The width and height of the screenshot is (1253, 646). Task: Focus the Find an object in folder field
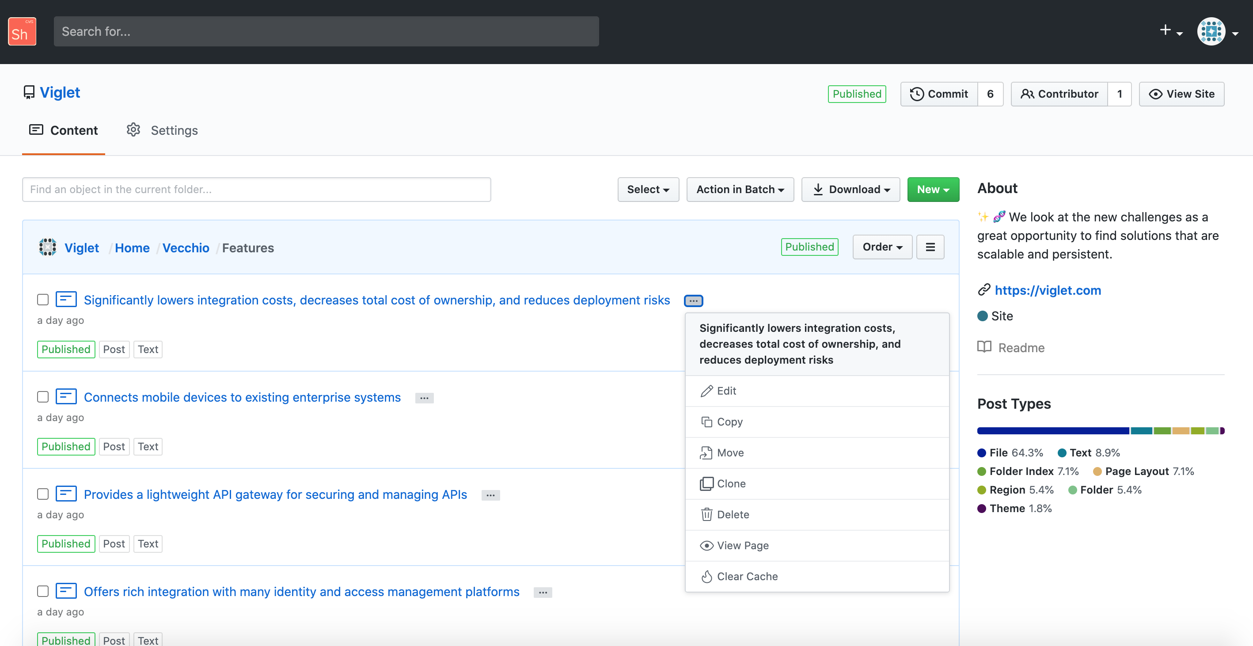pyautogui.click(x=256, y=189)
